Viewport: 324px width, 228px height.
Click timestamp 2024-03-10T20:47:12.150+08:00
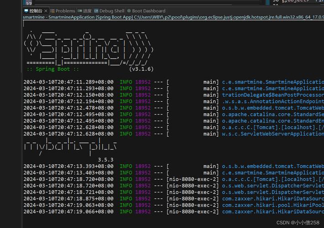(x=68, y=95)
